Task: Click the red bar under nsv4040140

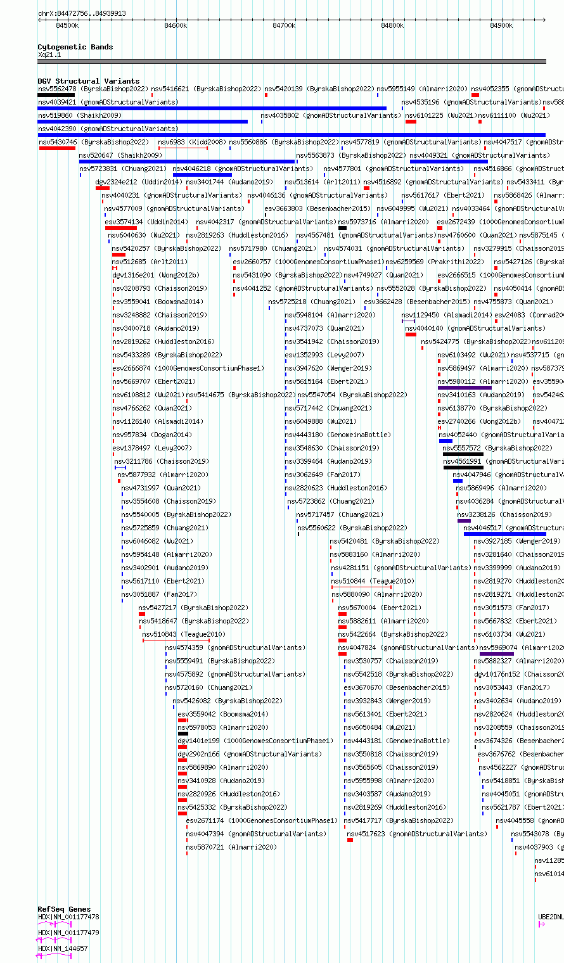Action: (411, 335)
